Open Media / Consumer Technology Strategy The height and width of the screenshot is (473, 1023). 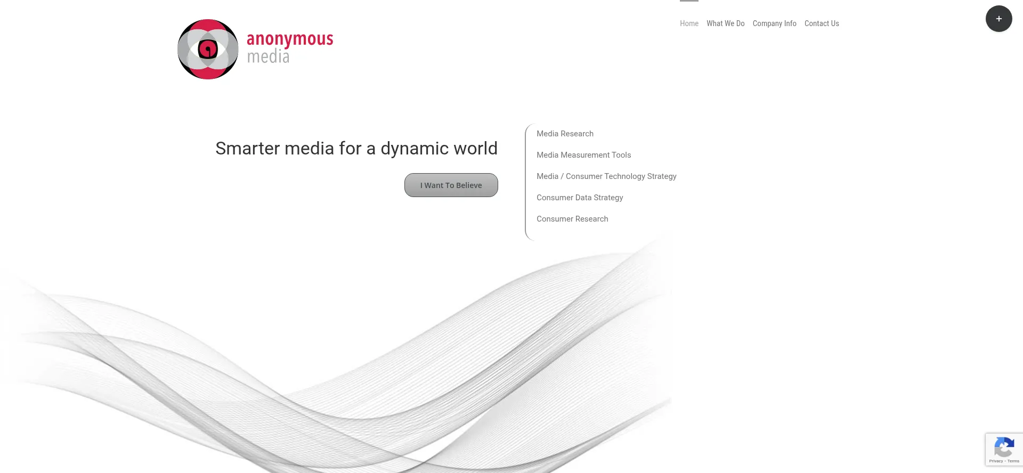pos(606,176)
